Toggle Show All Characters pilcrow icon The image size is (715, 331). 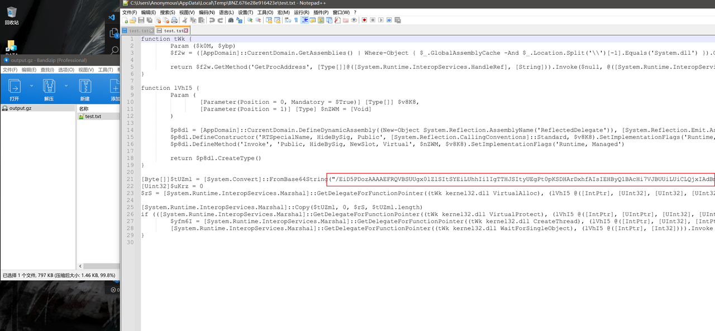pyautogui.click(x=296, y=20)
